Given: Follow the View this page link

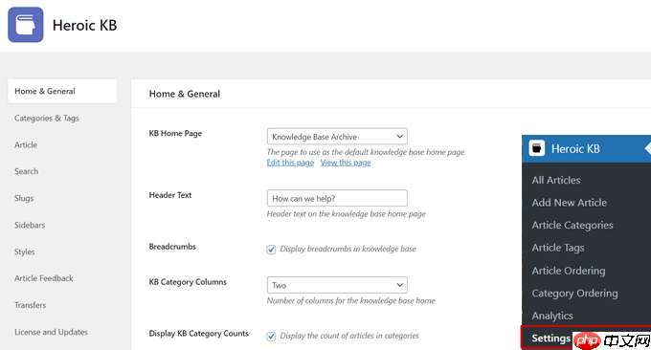Looking at the screenshot, I should coord(346,163).
